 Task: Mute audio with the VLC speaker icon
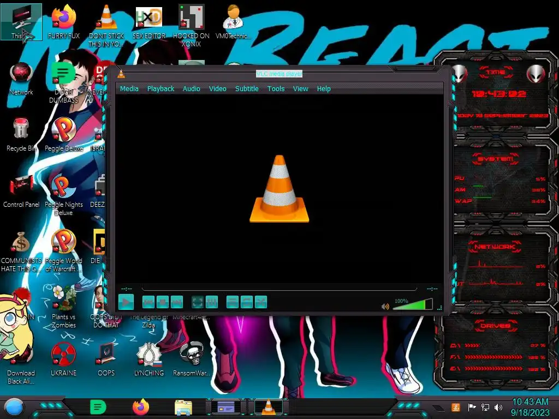tap(385, 307)
